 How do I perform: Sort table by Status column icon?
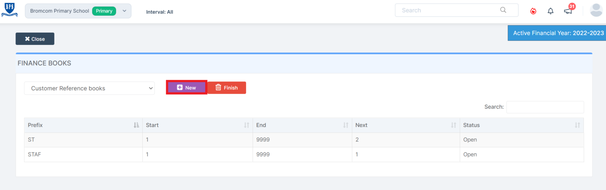(x=577, y=125)
